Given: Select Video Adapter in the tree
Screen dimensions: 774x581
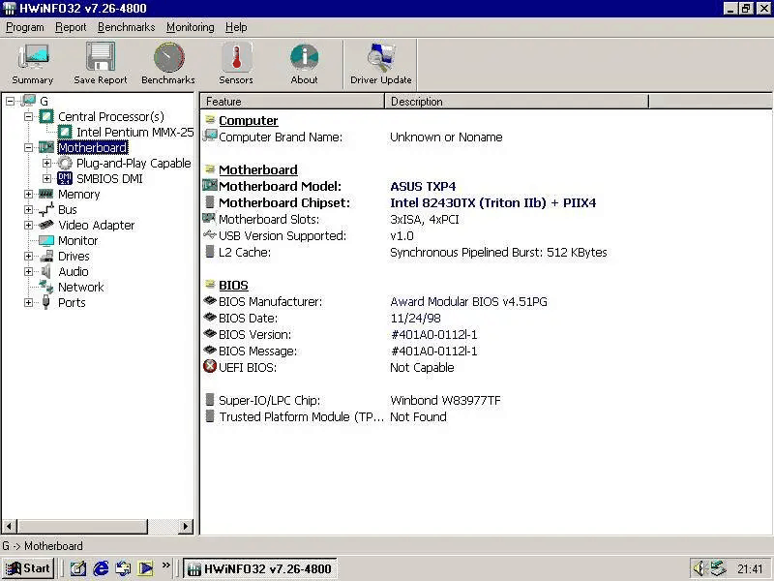Looking at the screenshot, I should click(x=96, y=226).
